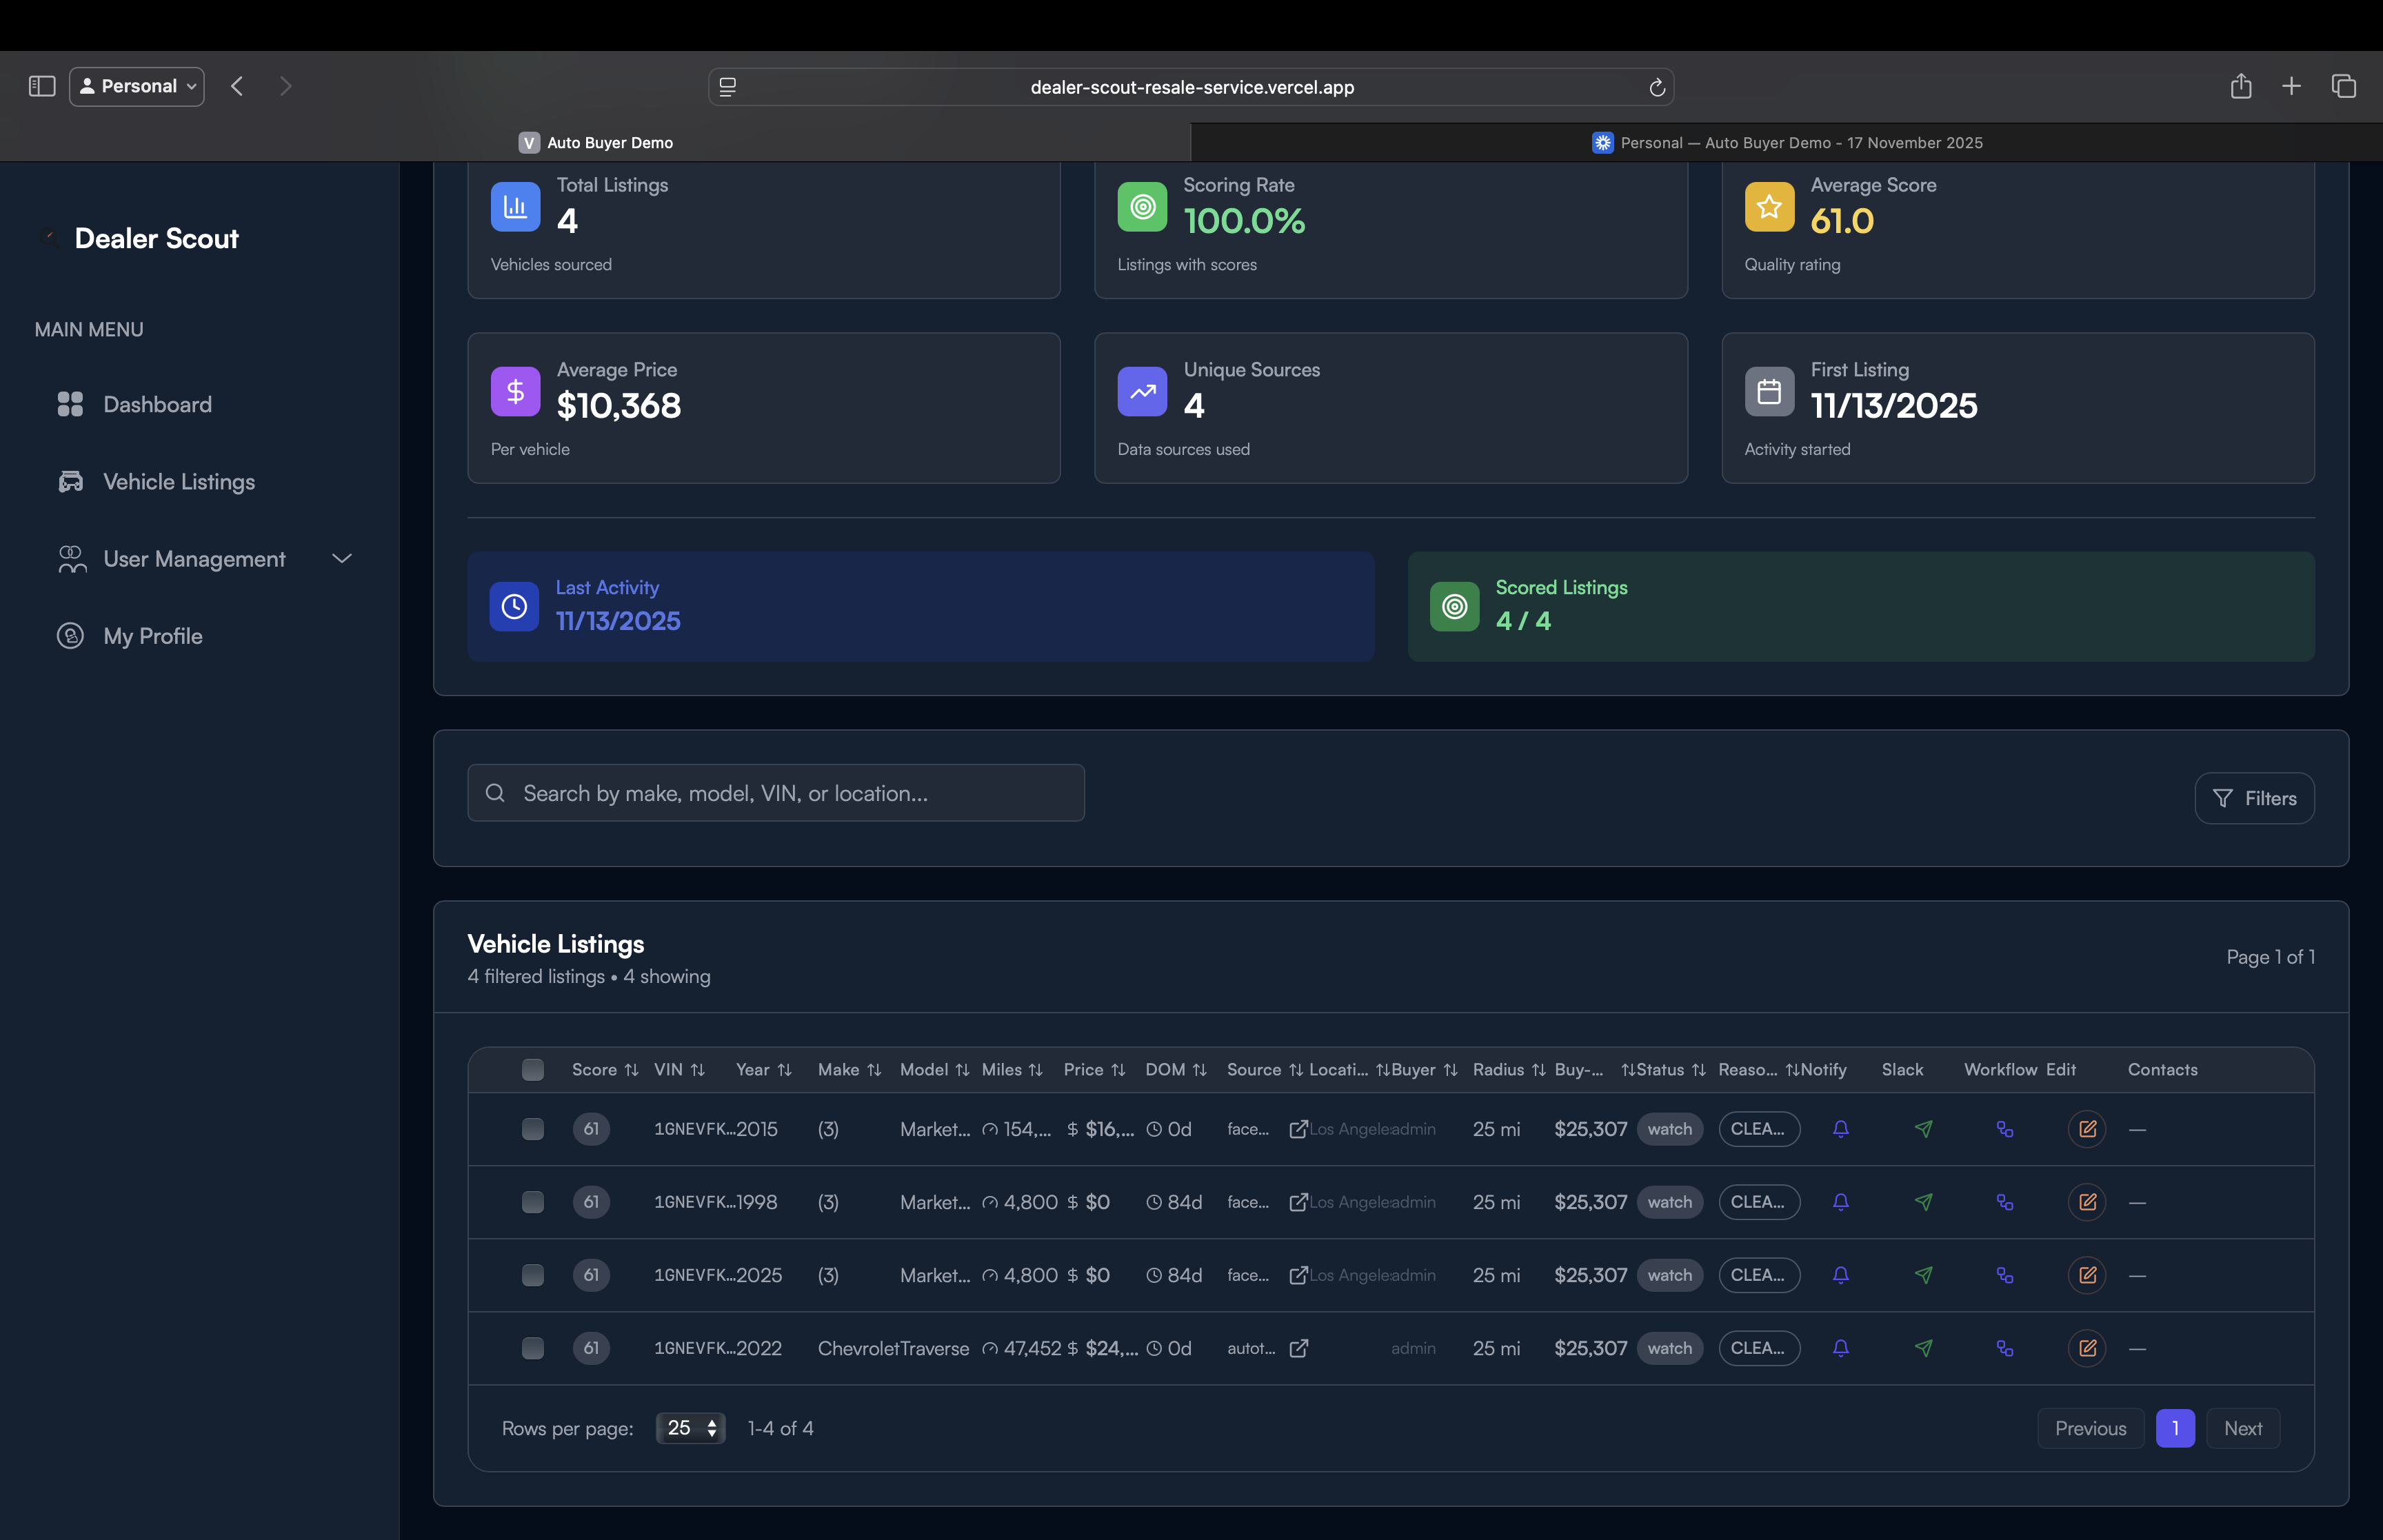This screenshot has width=2383, height=1540.
Task: Open the Rows per page selector
Action: 689,1428
